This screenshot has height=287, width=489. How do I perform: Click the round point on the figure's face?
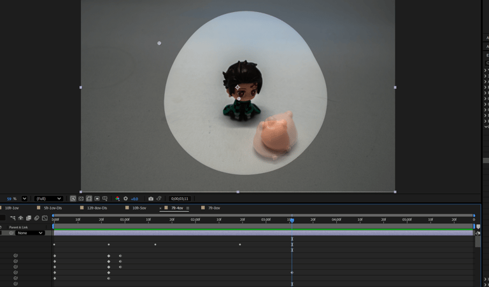(239, 99)
